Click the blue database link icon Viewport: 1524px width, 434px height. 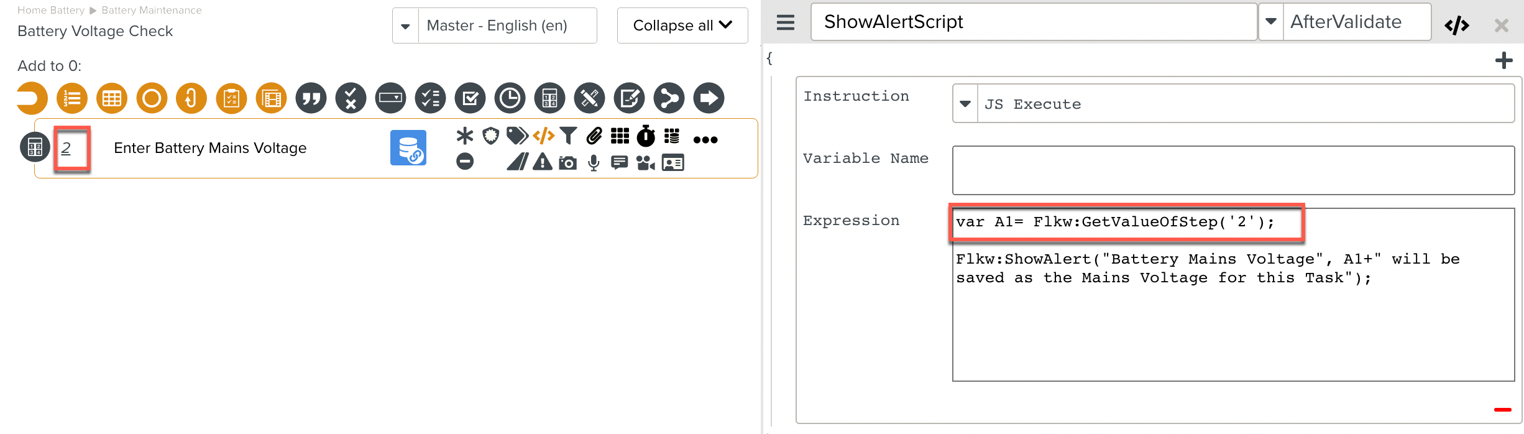tap(408, 148)
